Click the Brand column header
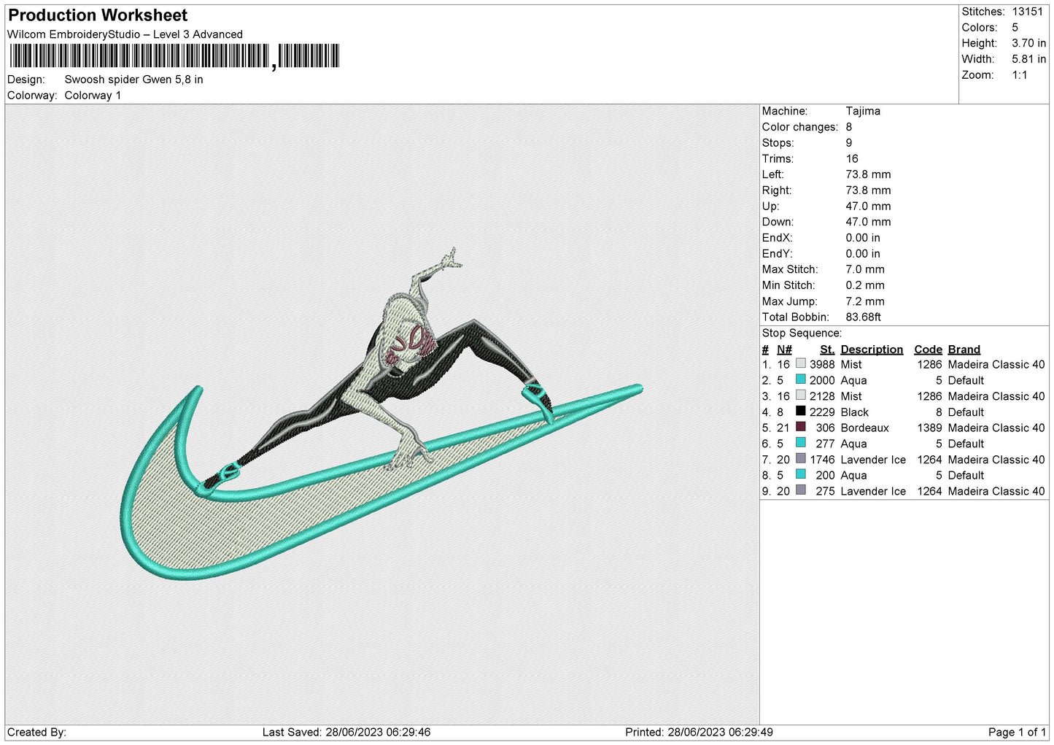 click(964, 350)
